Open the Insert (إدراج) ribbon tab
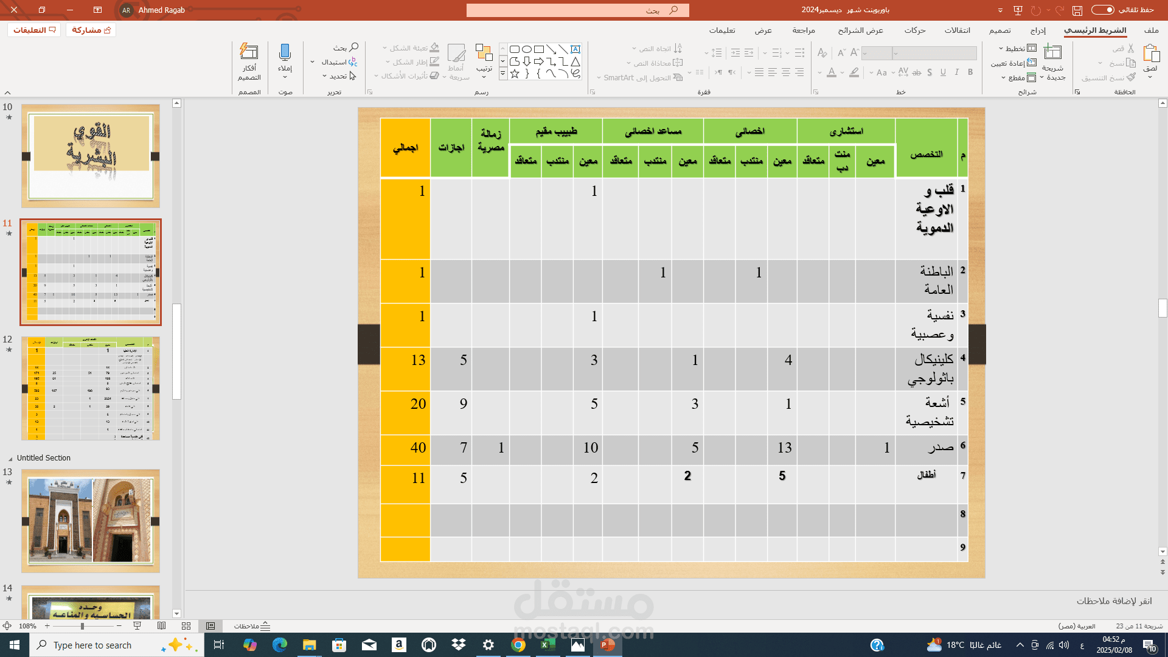Screen dimensions: 1168x657 click(x=1038, y=30)
